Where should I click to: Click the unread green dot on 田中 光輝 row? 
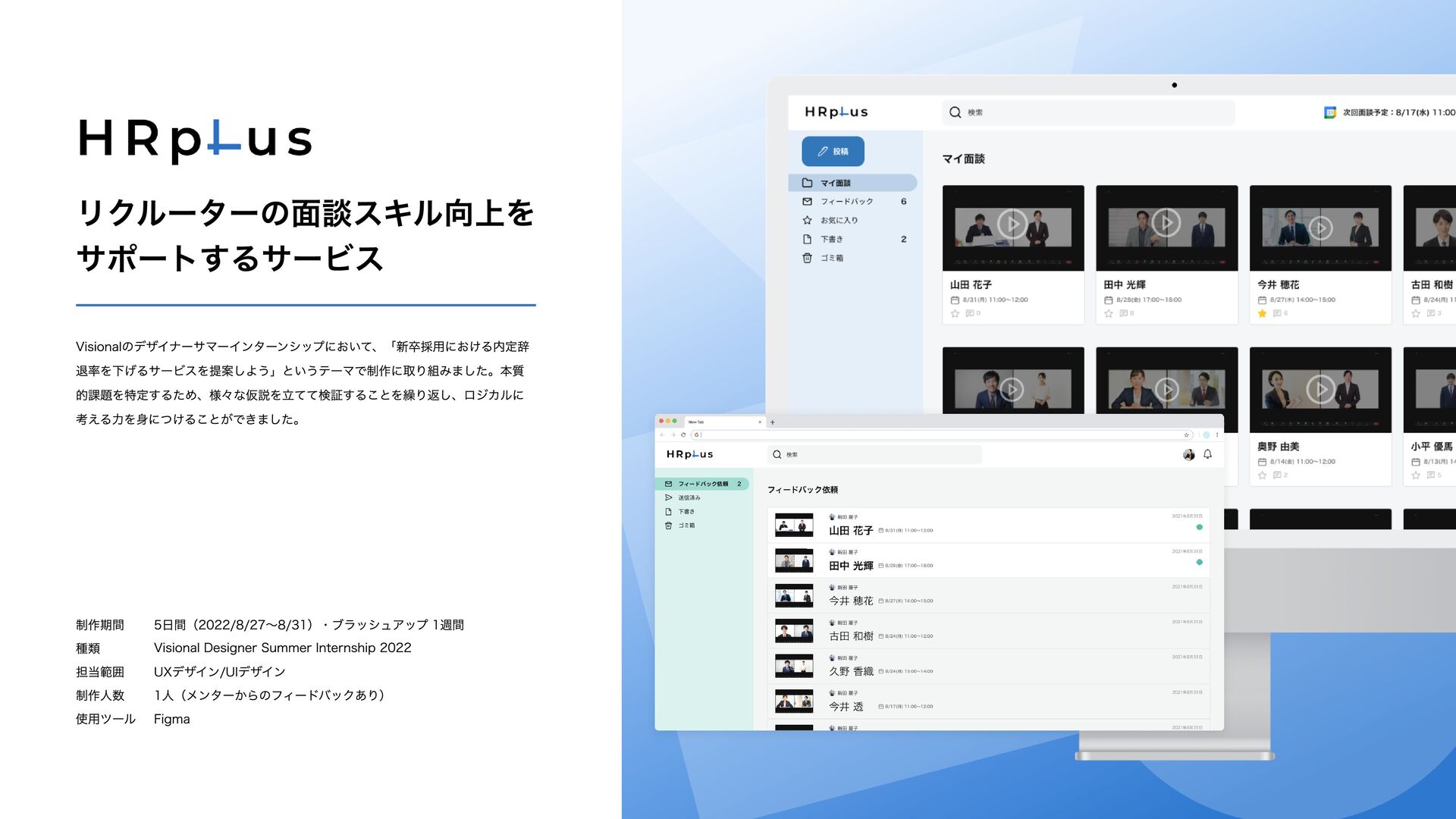coord(1199,562)
